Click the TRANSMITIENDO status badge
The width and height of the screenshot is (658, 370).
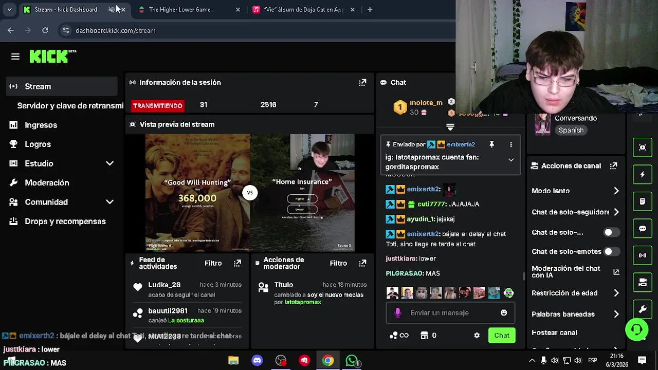pyautogui.click(x=157, y=105)
